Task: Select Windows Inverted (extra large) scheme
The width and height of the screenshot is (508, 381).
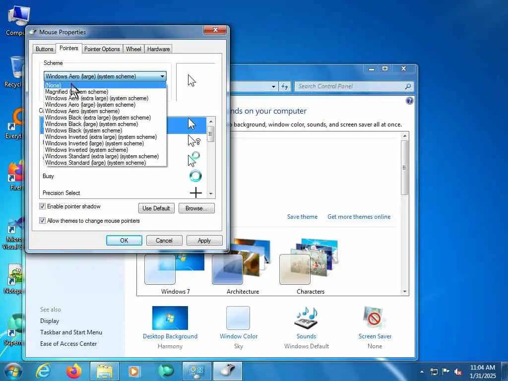Action: point(105,137)
